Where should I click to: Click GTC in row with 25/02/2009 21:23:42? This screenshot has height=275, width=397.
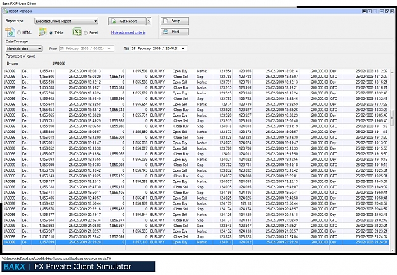[x=333, y=236]
